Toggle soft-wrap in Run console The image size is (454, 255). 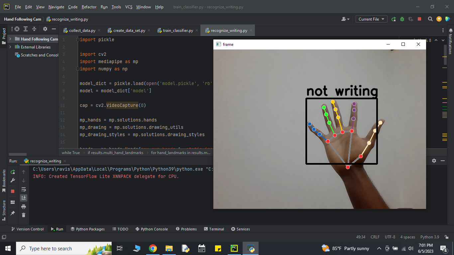click(x=24, y=189)
